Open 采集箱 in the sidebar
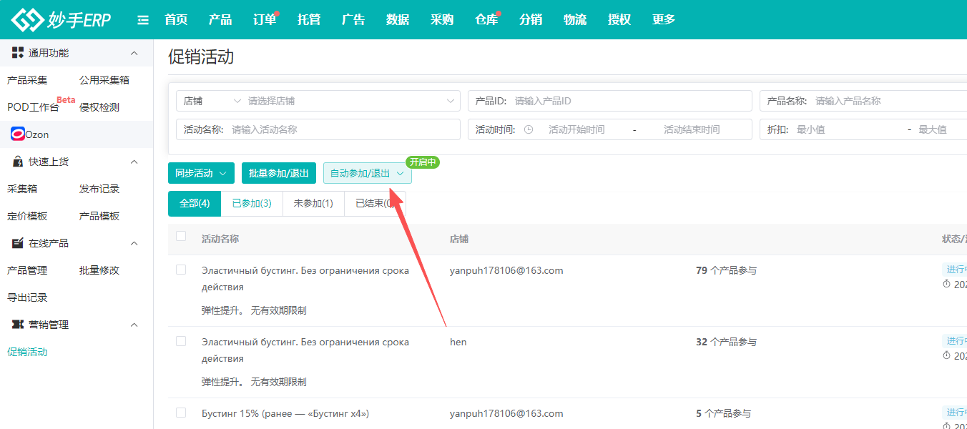 click(22, 189)
